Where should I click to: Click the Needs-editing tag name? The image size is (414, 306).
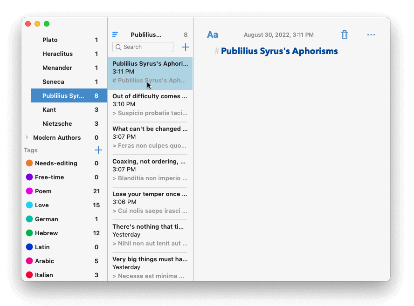(56, 163)
